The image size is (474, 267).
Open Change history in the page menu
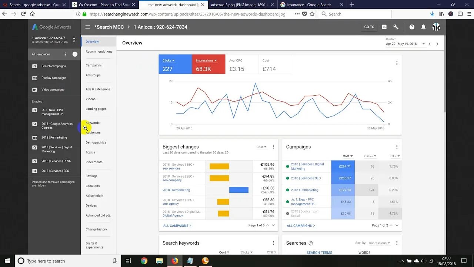(x=96, y=230)
